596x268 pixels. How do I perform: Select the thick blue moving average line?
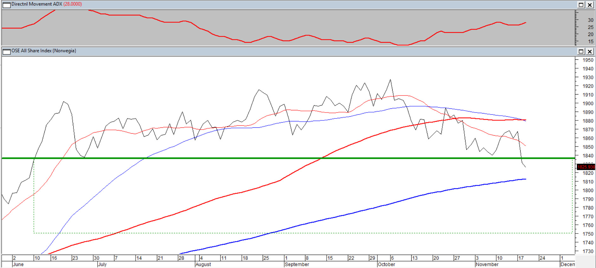[x=349, y=214]
